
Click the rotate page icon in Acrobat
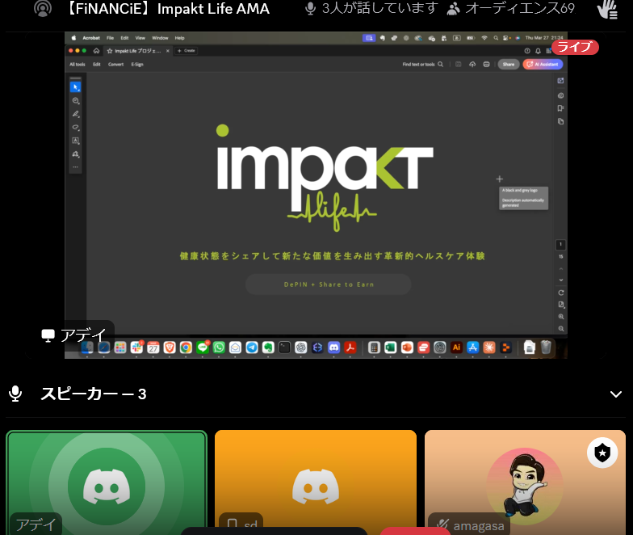[560, 293]
